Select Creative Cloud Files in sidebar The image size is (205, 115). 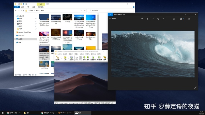[24, 32]
